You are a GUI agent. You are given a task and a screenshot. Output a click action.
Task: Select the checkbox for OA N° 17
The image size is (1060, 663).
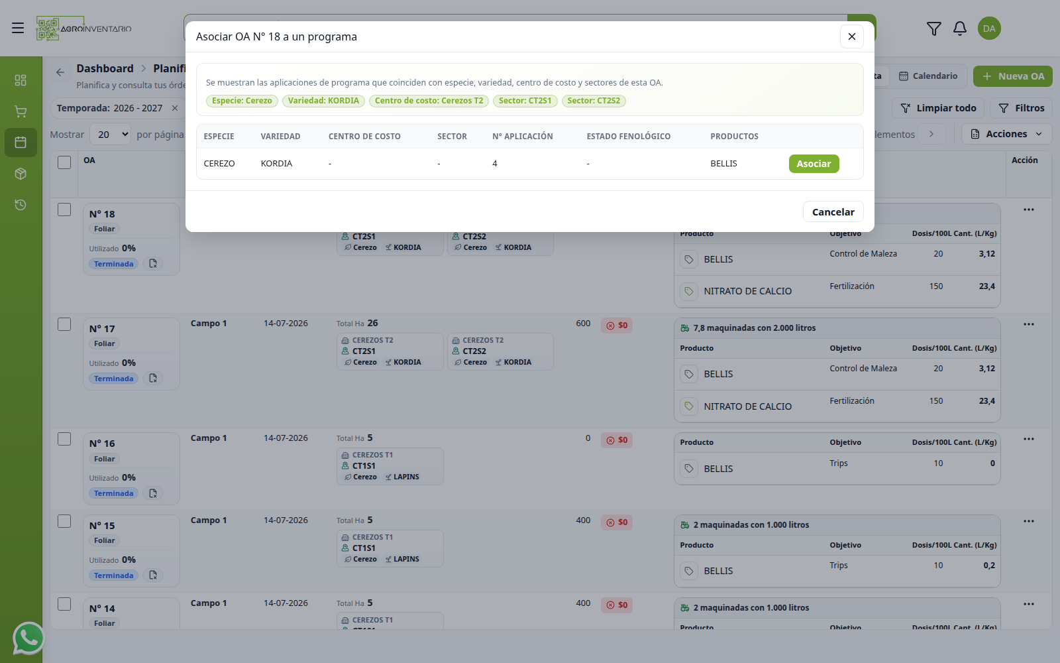pos(64,324)
